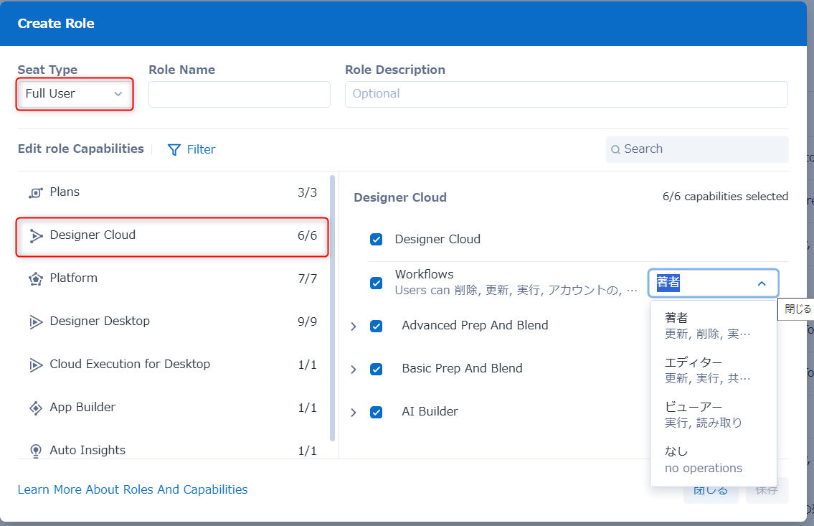The width and height of the screenshot is (814, 526).
Task: Uncheck the Workflows checkbox
Action: [x=377, y=283]
